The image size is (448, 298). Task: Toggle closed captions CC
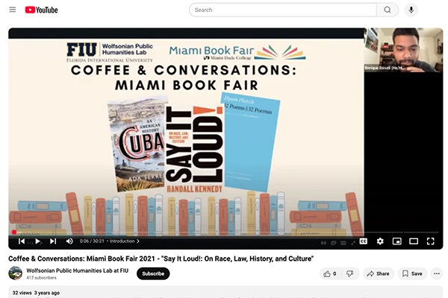tap(364, 241)
